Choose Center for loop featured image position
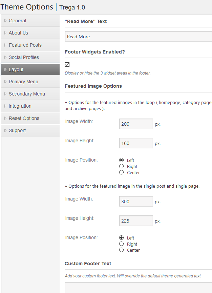 coord(122,172)
